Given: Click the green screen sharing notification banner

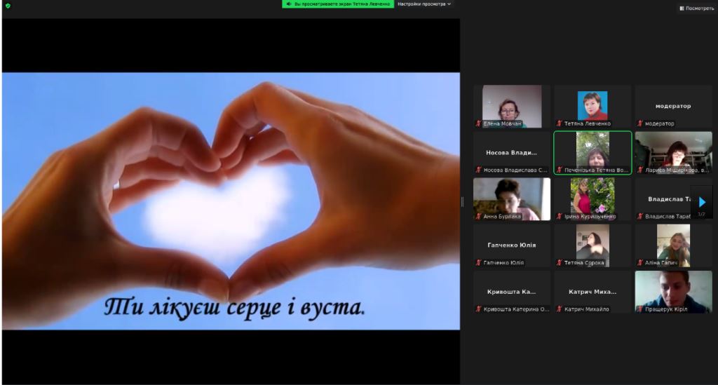Looking at the screenshot, I should 338,4.
